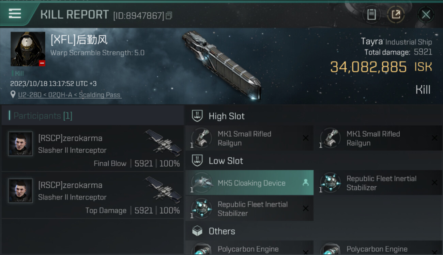The image size is (443, 255).
Task: Select first Polycarbon Engine item
Action: point(249,249)
